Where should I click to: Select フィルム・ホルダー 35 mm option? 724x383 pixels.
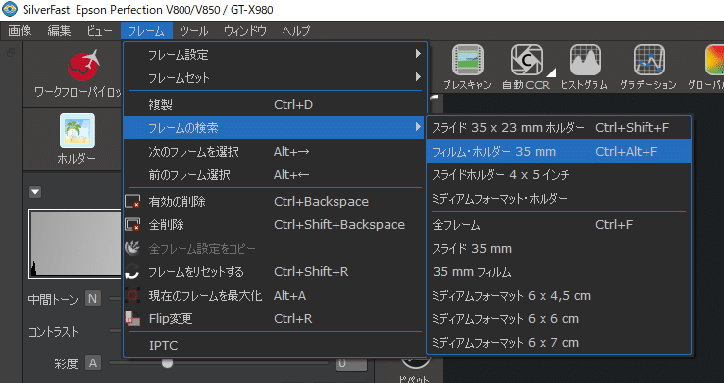559,151
